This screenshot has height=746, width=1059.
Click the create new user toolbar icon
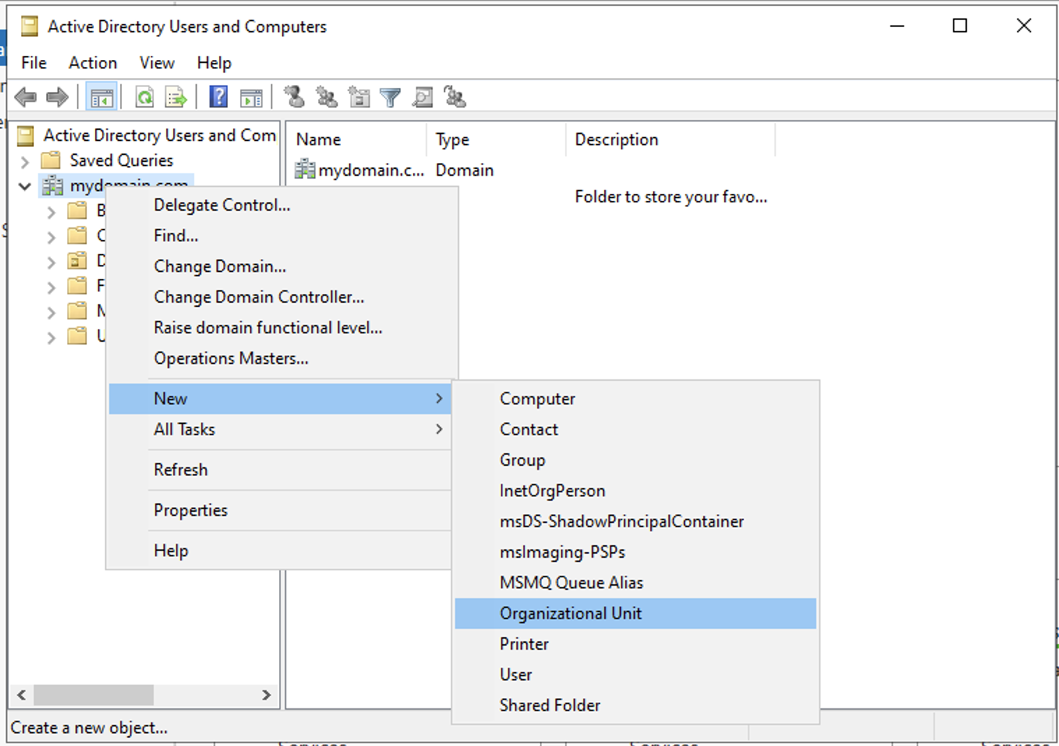(x=294, y=97)
